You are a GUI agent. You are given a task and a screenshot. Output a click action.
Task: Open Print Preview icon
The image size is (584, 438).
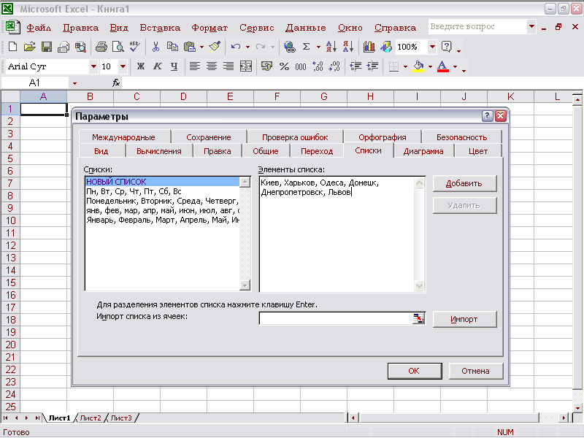coord(118,47)
